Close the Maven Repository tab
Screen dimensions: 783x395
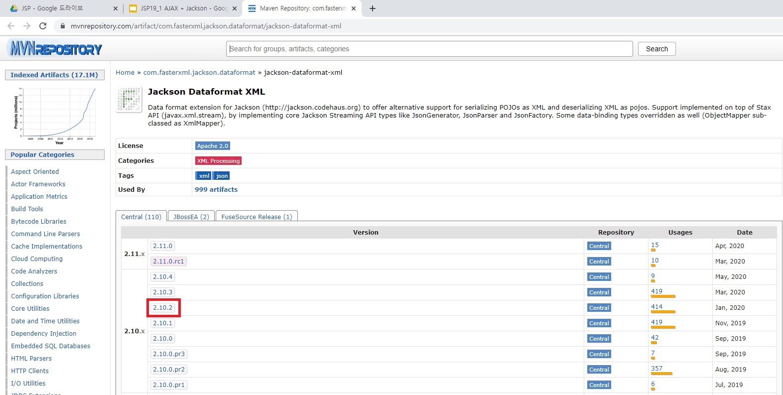point(354,8)
